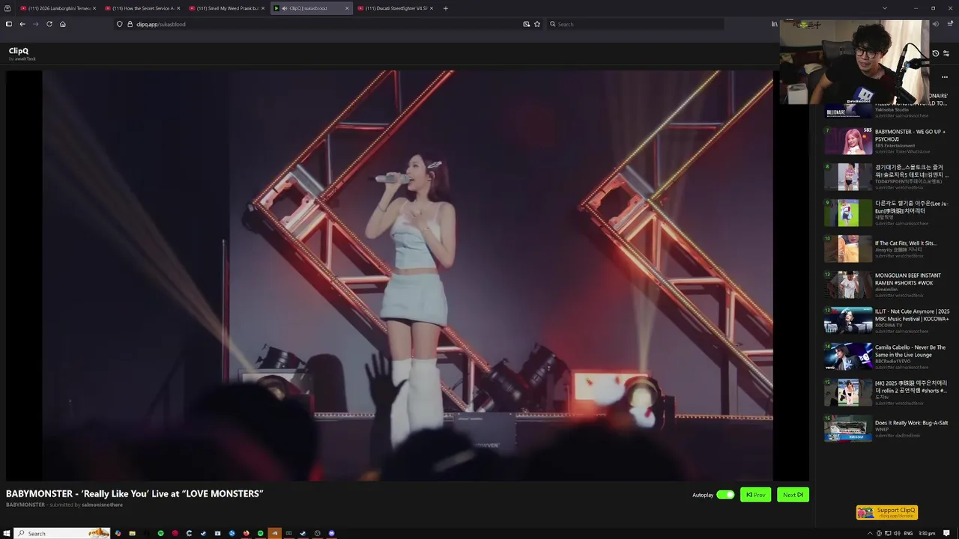
Task: Click the picture-in-picture icon in address bar
Action: 526,24
